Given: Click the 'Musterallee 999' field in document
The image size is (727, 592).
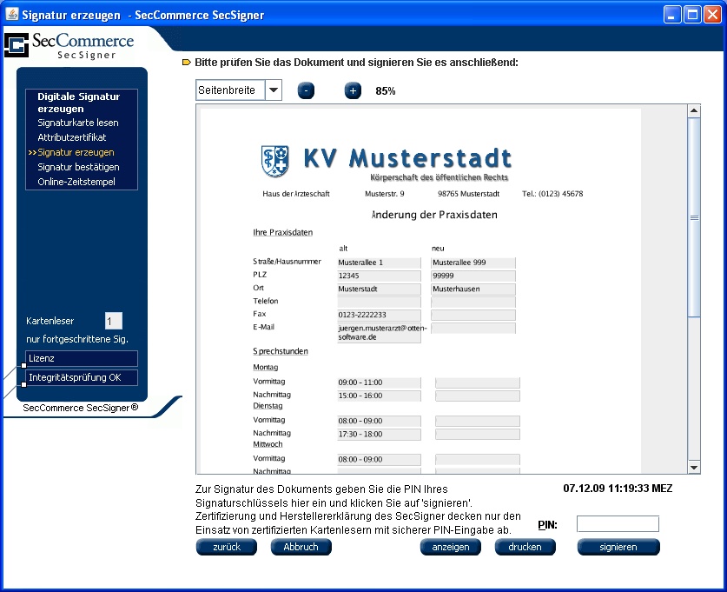Looking at the screenshot, I should click(x=473, y=263).
